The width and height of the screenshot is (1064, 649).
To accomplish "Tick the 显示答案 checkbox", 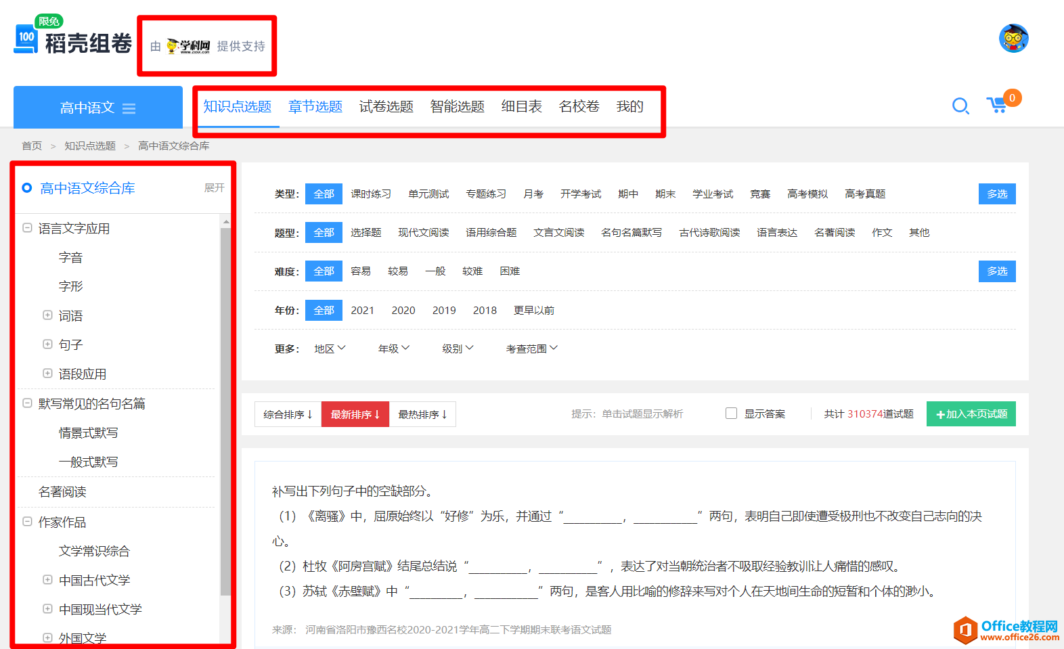I will pyautogui.click(x=731, y=413).
